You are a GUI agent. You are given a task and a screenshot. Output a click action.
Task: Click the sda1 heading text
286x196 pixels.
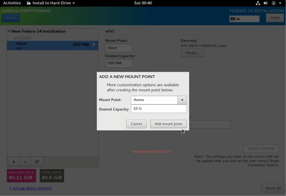point(110,31)
